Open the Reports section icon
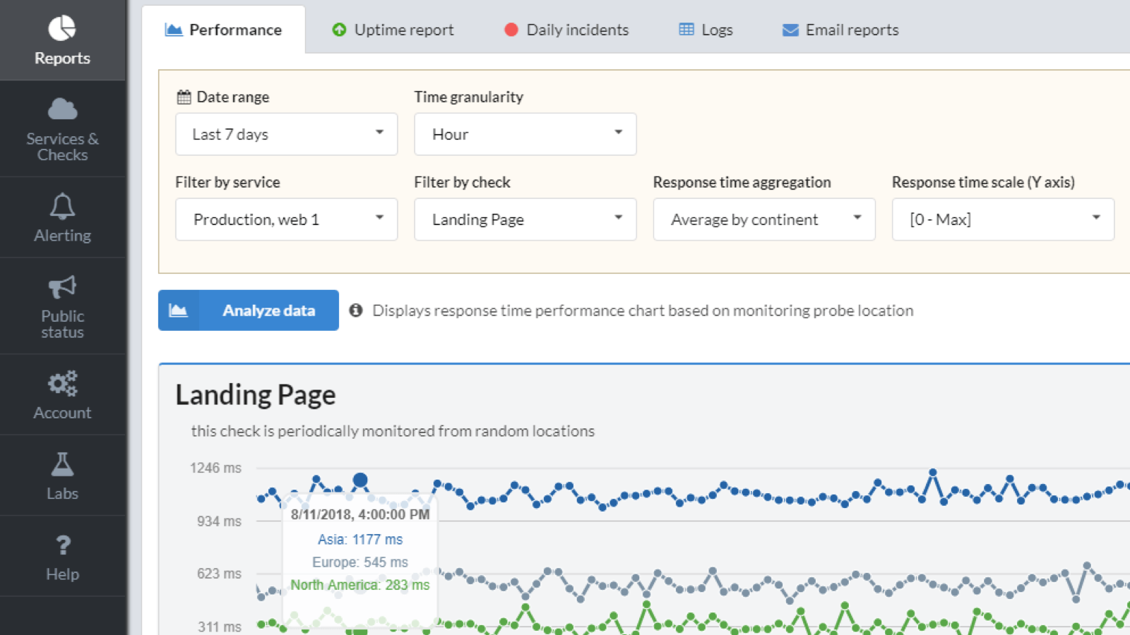Screen dimensions: 1130x635 pyautogui.click(x=63, y=27)
